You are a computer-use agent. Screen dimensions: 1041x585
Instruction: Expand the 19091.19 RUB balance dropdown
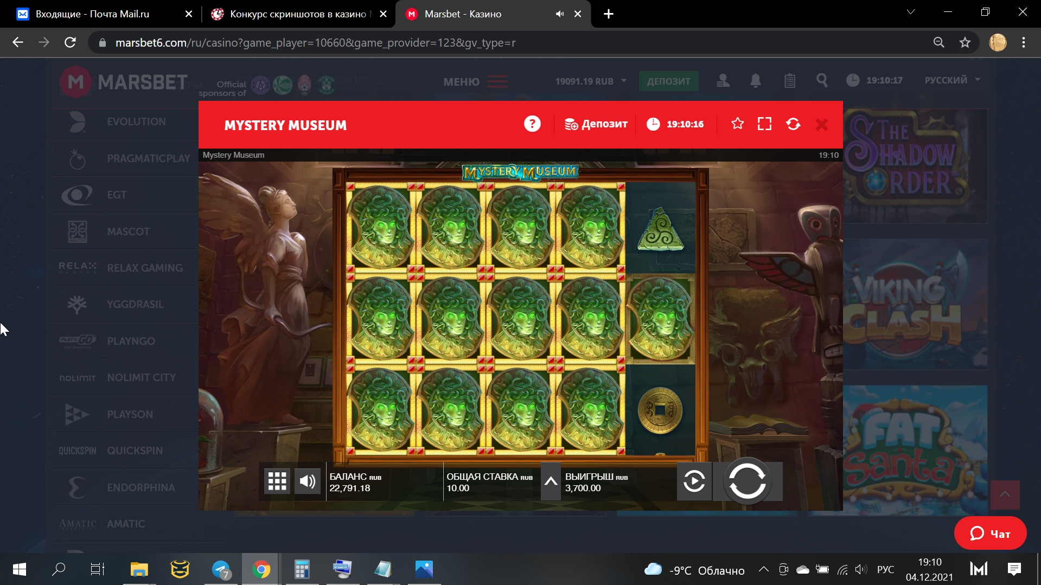591,81
